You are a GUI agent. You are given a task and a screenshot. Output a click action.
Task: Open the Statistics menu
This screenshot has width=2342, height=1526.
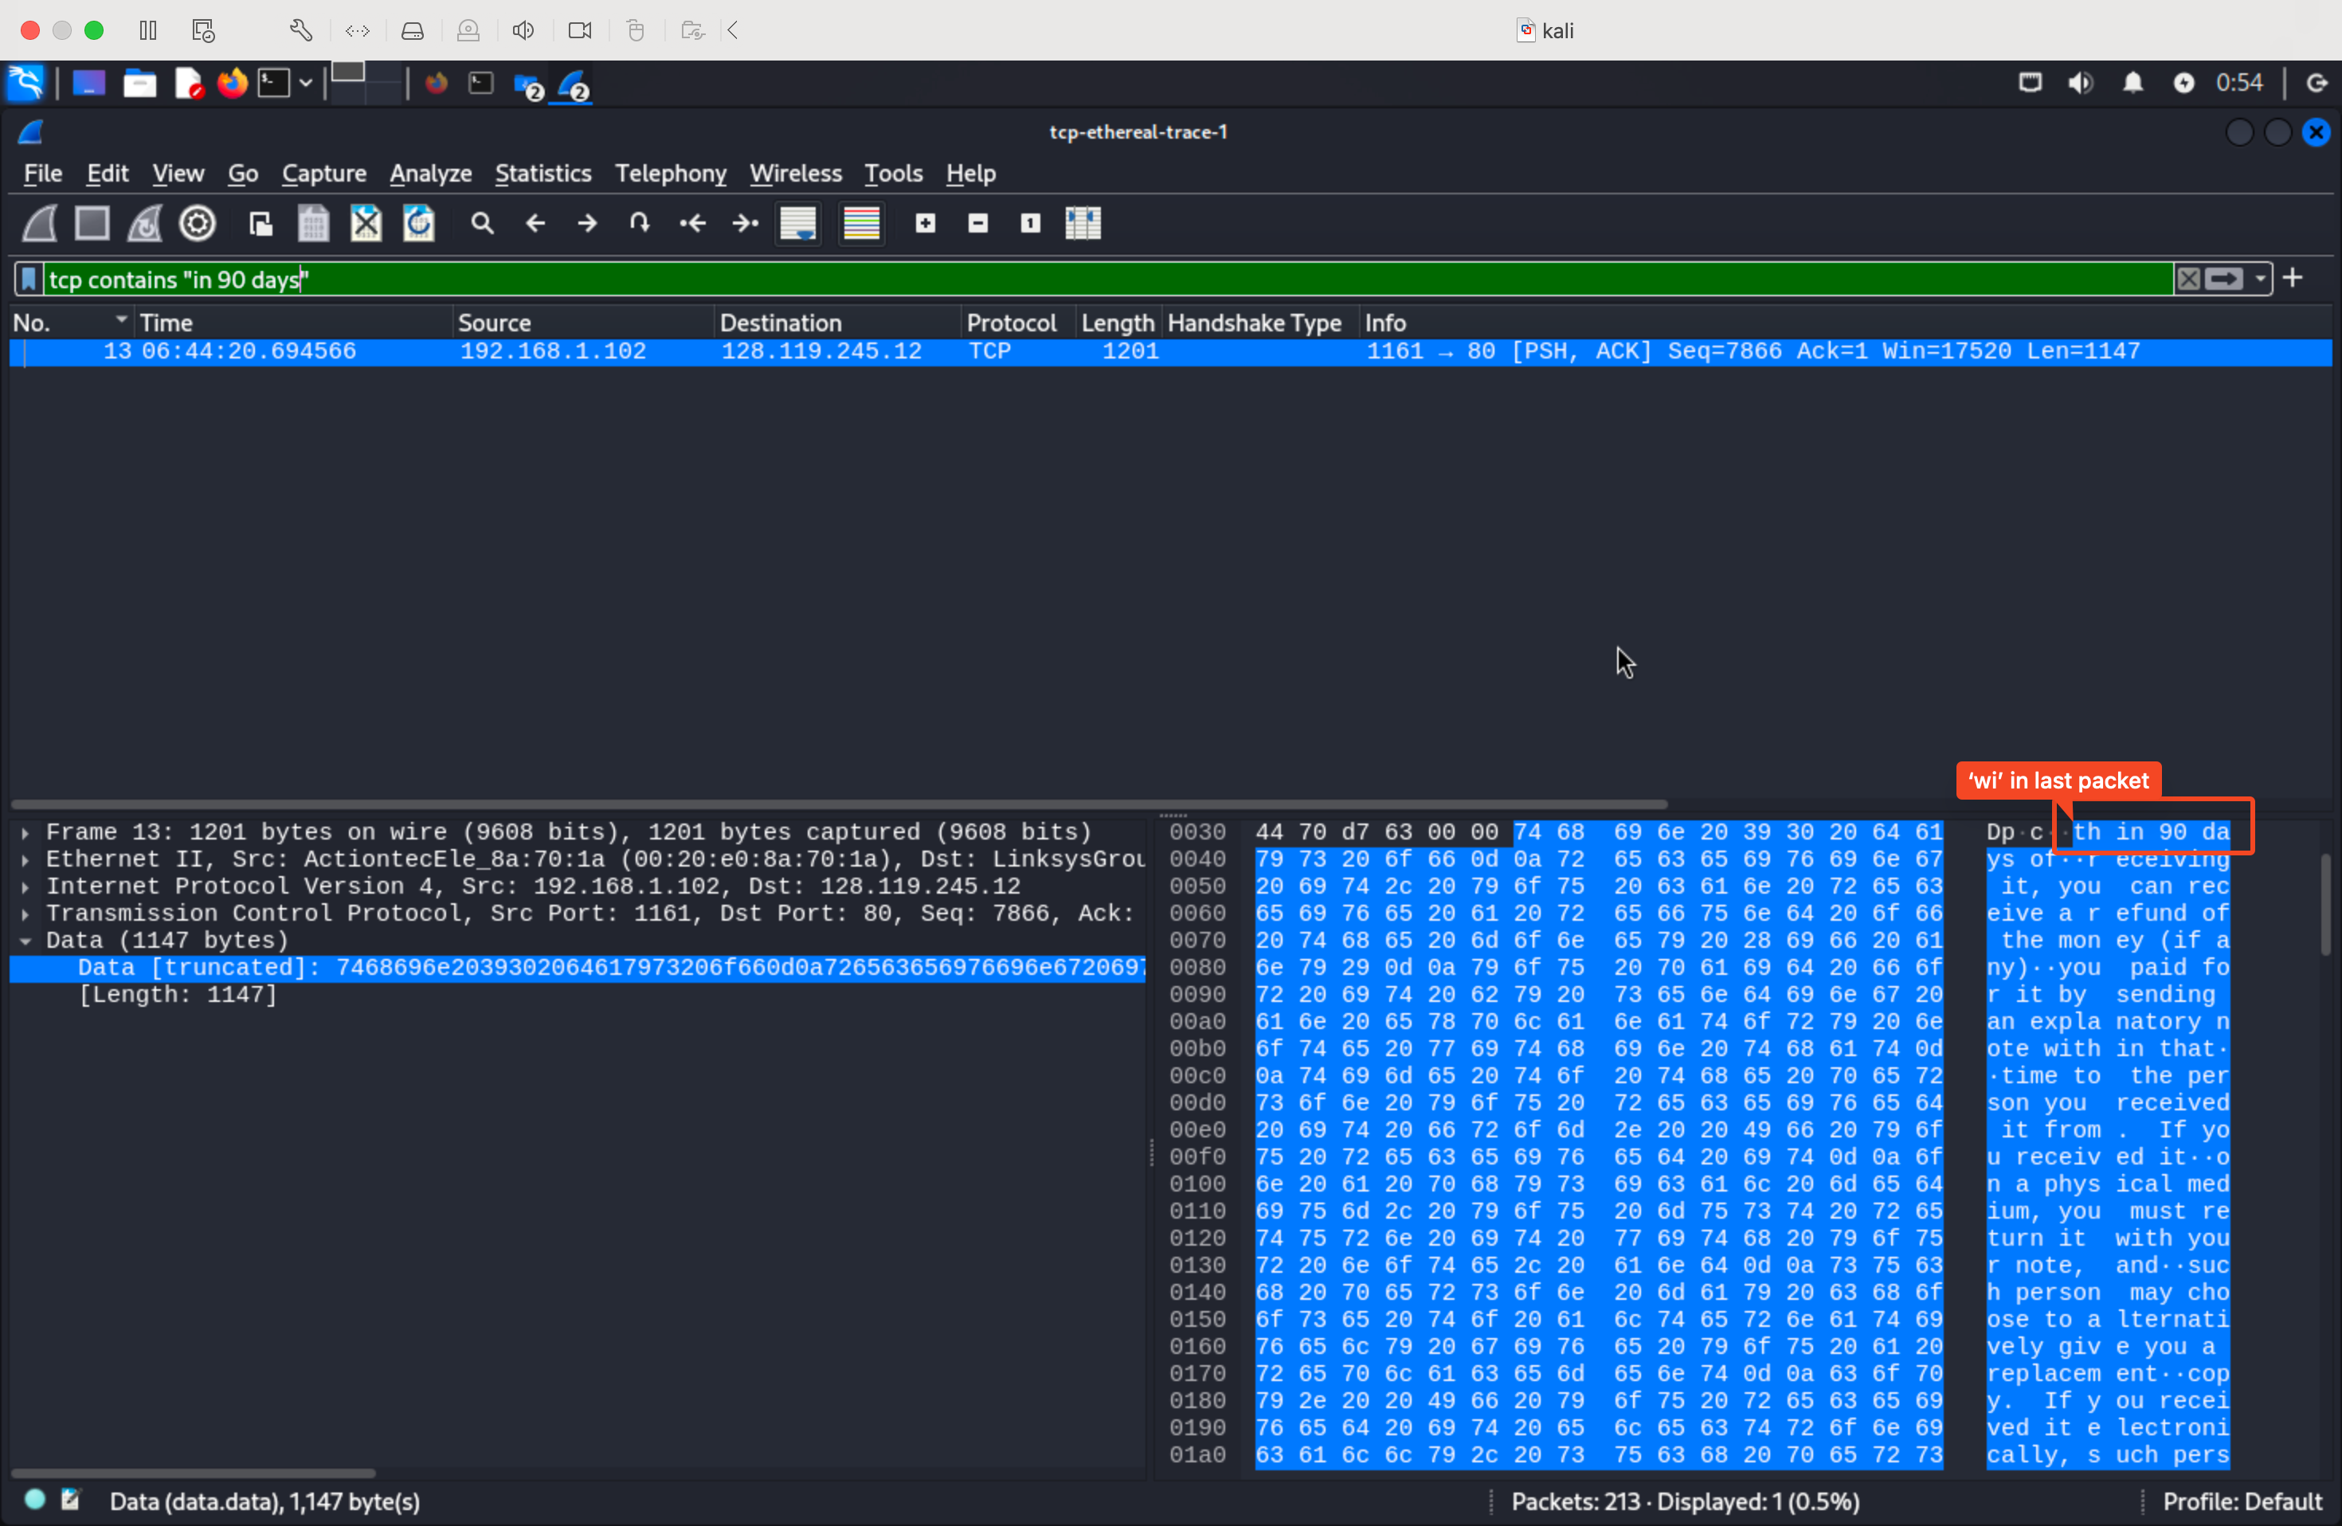tap(542, 173)
